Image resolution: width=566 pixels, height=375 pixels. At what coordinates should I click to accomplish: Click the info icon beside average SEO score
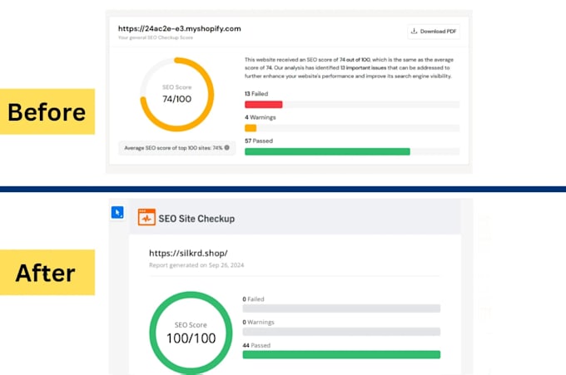pos(226,147)
